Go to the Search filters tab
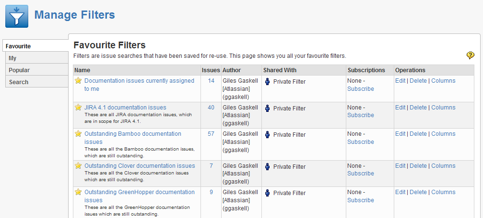This screenshot has height=218, width=483. 36,82
